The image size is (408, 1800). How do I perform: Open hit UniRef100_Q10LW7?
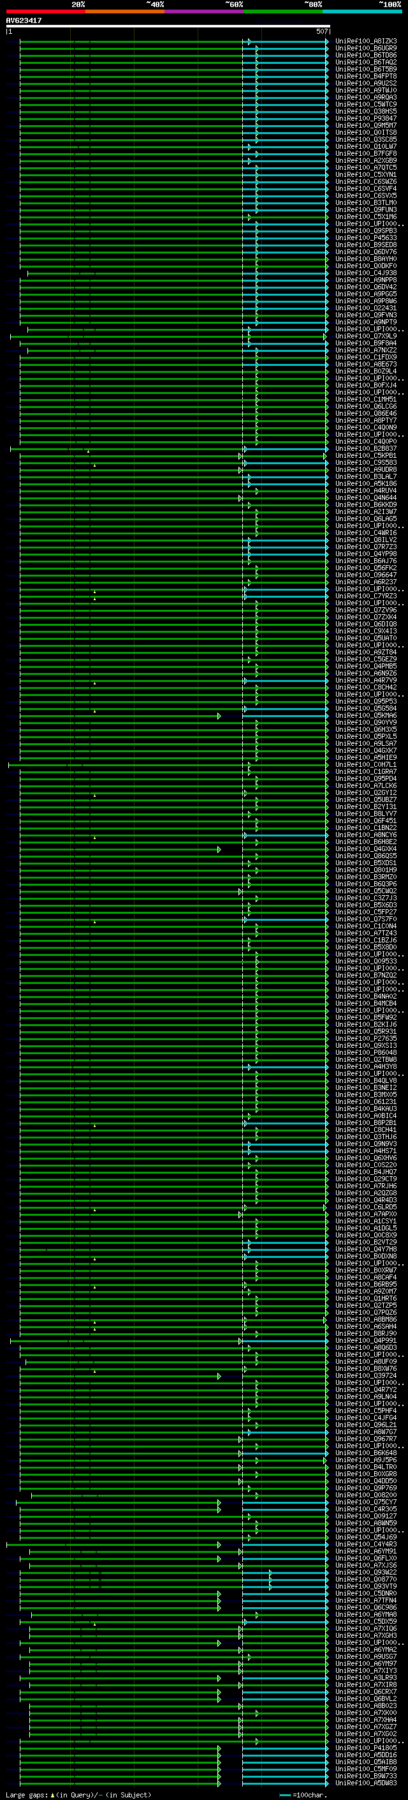click(x=366, y=147)
